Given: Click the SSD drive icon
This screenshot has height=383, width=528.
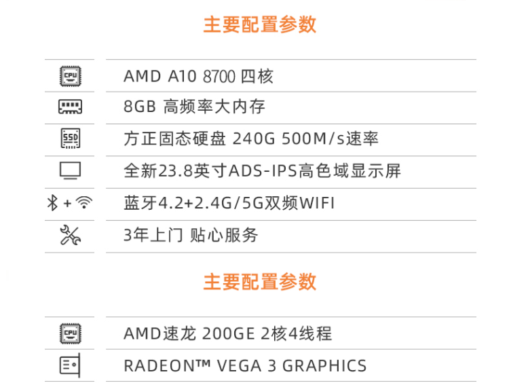Looking at the screenshot, I should pos(71,138).
